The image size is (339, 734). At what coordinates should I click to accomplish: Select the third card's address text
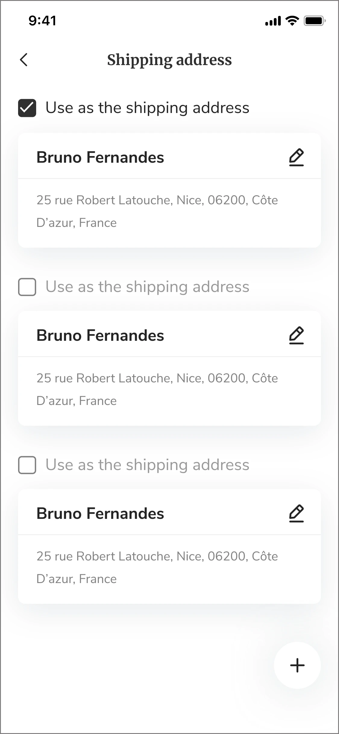pos(157,567)
